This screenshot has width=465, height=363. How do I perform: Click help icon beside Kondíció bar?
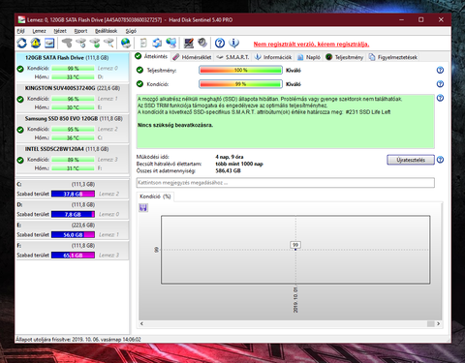(440, 84)
